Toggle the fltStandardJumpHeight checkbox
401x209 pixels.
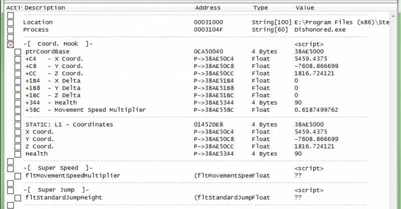[18, 197]
